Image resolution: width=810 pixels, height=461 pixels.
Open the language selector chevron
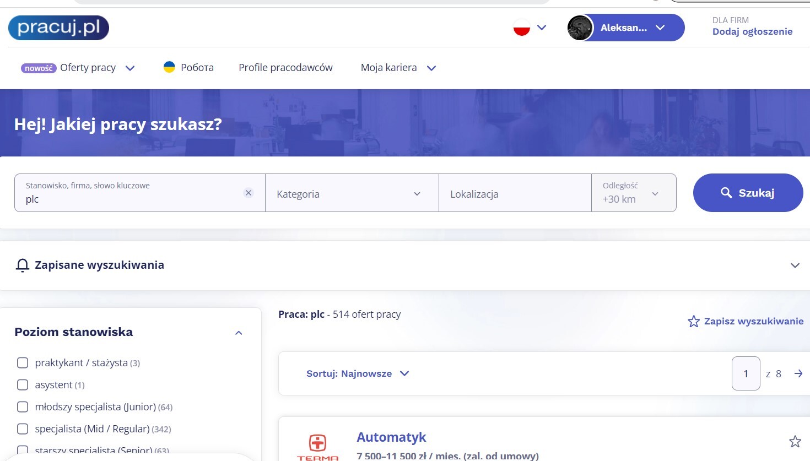click(542, 28)
